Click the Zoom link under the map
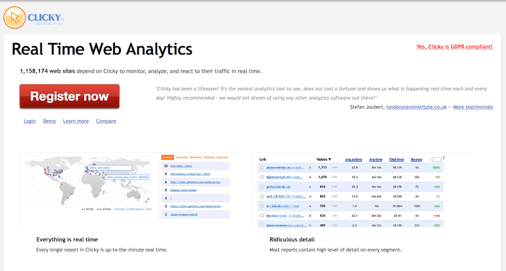 point(148,209)
